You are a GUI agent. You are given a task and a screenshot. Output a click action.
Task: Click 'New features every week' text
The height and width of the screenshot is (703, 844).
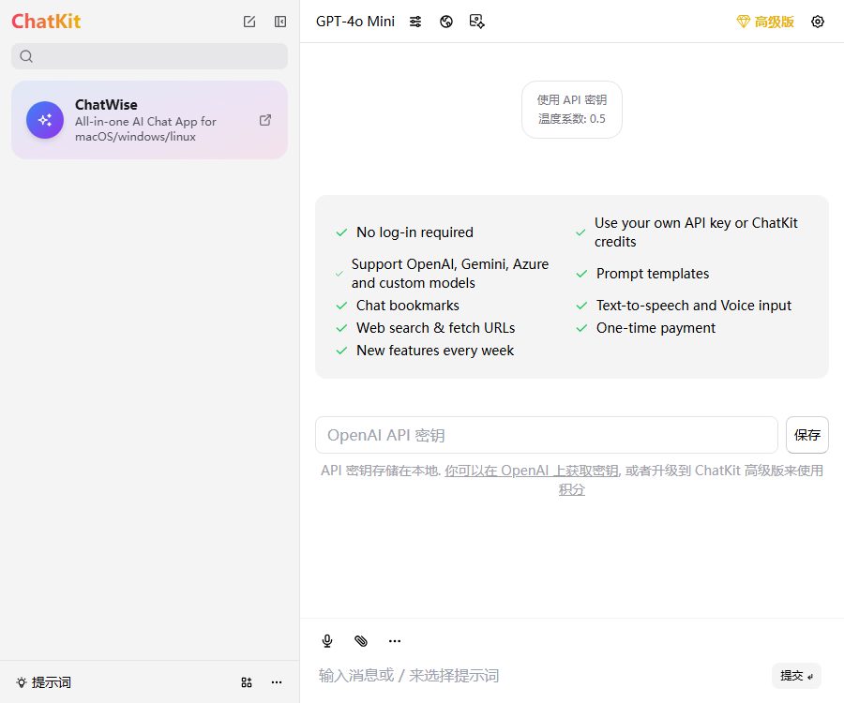coord(435,351)
